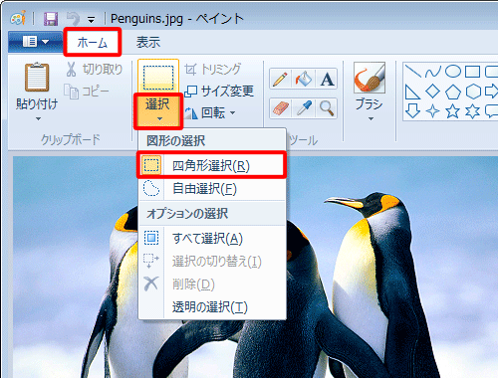
Task: Choose すべて選択(A) from menu
Action: tap(212, 238)
